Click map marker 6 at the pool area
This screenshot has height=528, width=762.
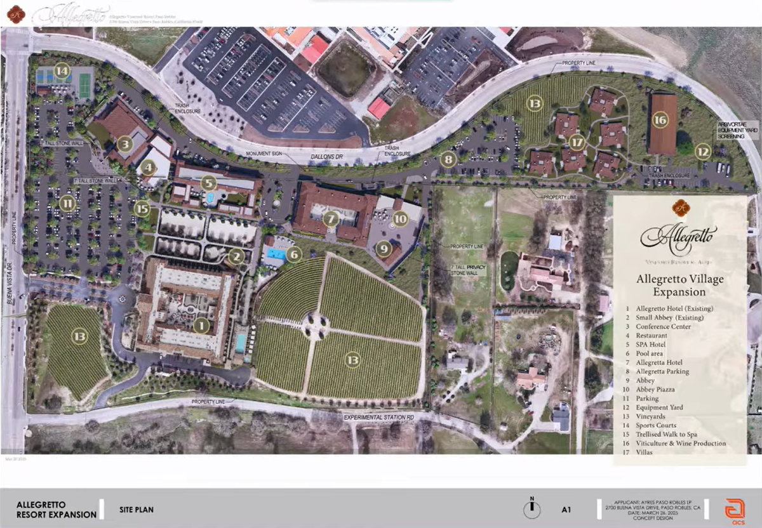[x=293, y=254]
